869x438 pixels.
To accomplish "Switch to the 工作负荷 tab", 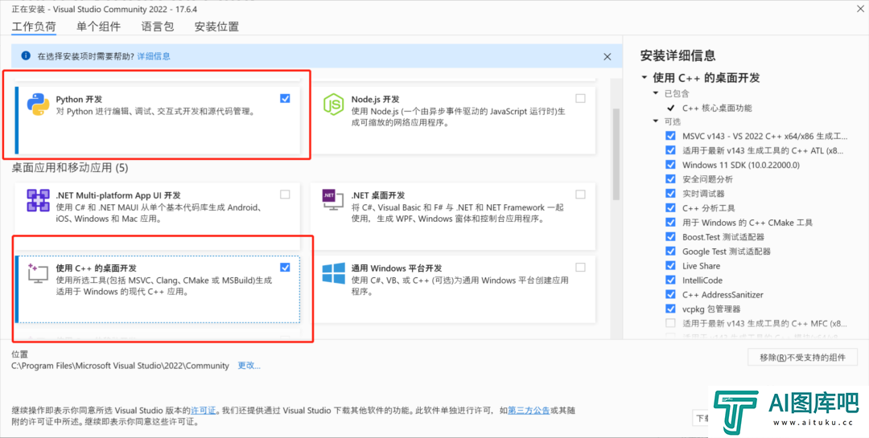I will point(34,27).
